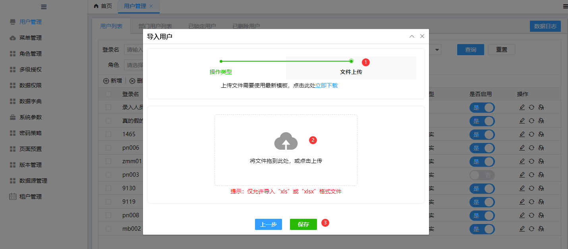Collapse the sidebar with the hamburger icon

[x=44, y=6]
